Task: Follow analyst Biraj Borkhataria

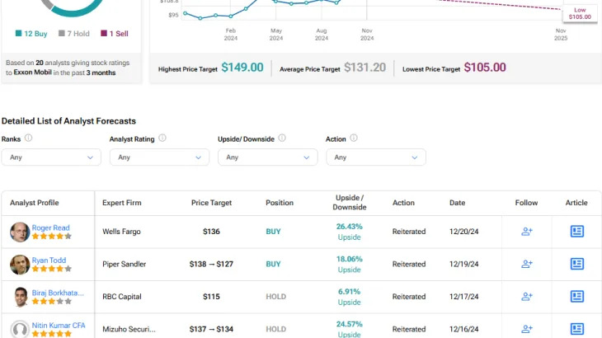Action: coord(527,297)
